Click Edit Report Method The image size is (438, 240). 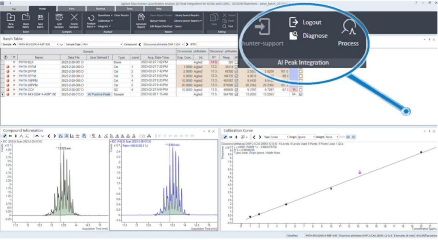(161, 26)
